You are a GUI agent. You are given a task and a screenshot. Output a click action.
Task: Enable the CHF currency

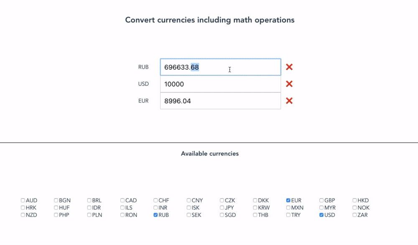click(155, 200)
